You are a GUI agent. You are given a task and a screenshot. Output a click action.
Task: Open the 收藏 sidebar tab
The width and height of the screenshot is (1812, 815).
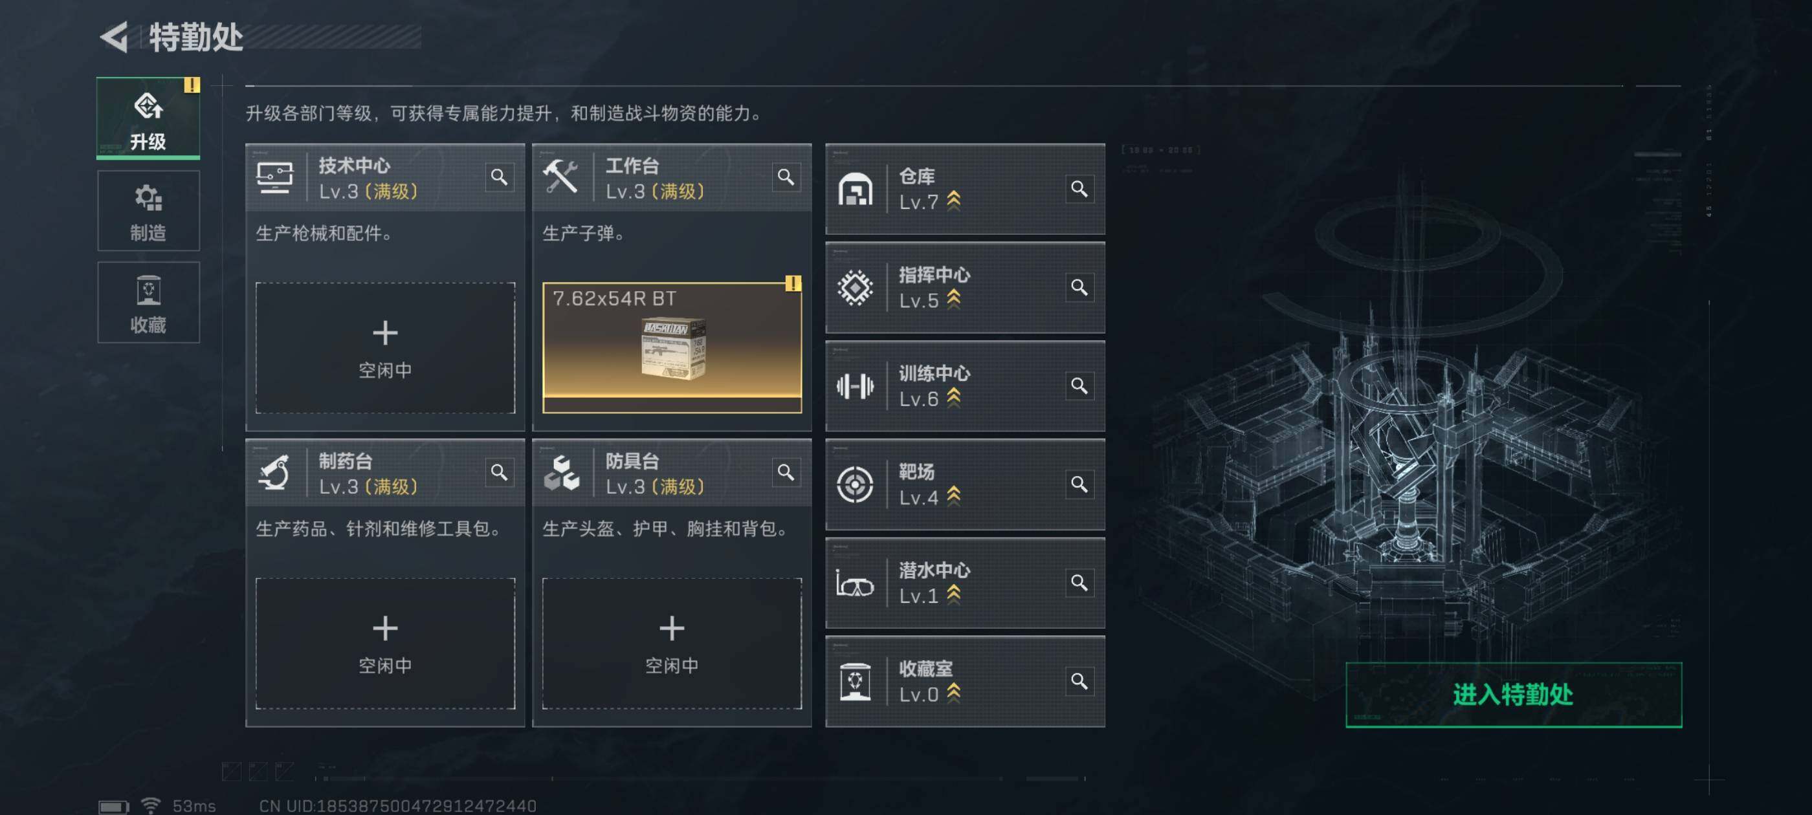click(x=148, y=302)
